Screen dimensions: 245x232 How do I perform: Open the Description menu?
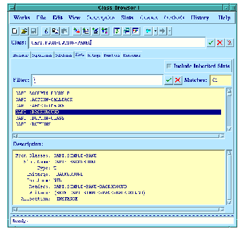pyautogui.click(x=101, y=17)
